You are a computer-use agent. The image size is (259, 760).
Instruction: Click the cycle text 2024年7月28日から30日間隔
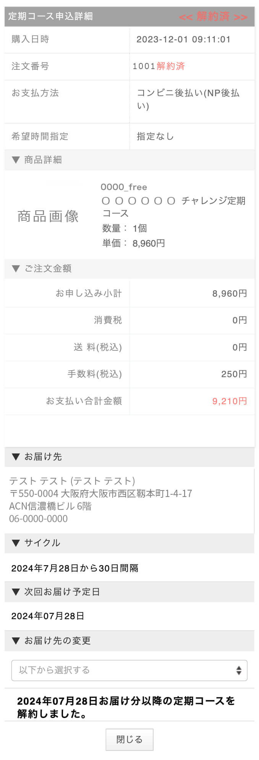[75, 568]
